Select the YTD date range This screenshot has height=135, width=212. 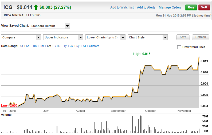57,46
